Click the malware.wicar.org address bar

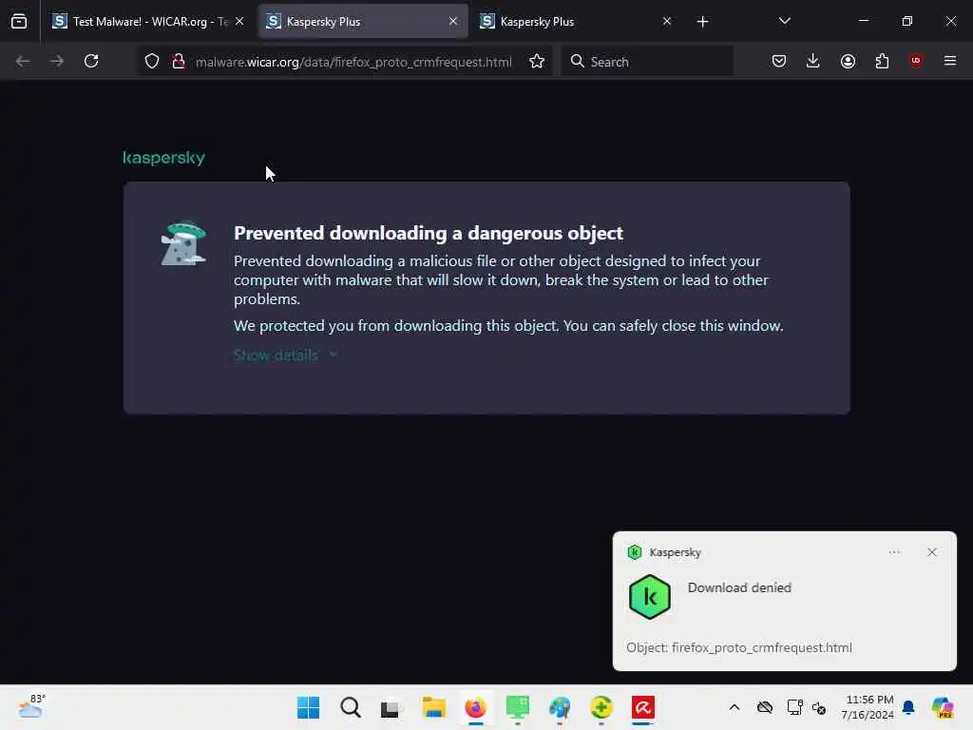click(353, 62)
